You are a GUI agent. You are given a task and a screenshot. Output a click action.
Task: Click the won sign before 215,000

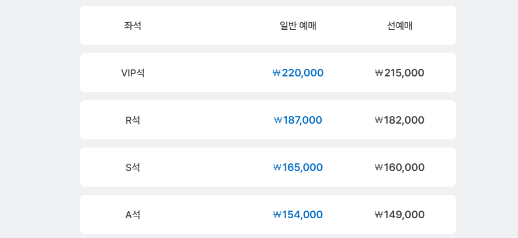(x=379, y=73)
